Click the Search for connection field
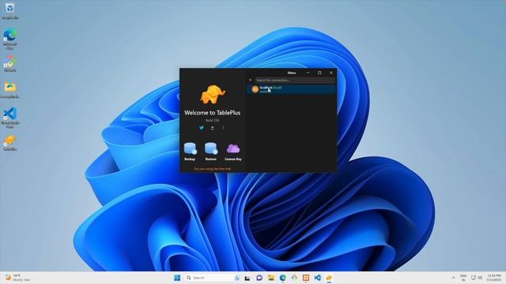Viewport: 506px width, 284px height. coord(295,80)
